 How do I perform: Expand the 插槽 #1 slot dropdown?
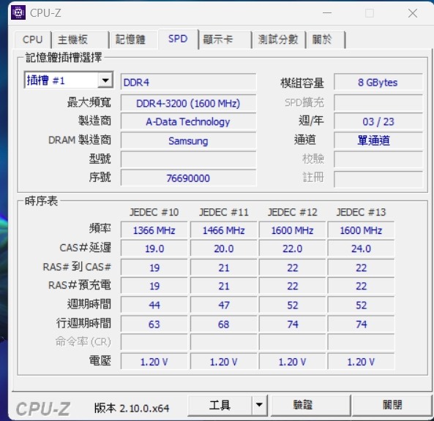tap(105, 80)
